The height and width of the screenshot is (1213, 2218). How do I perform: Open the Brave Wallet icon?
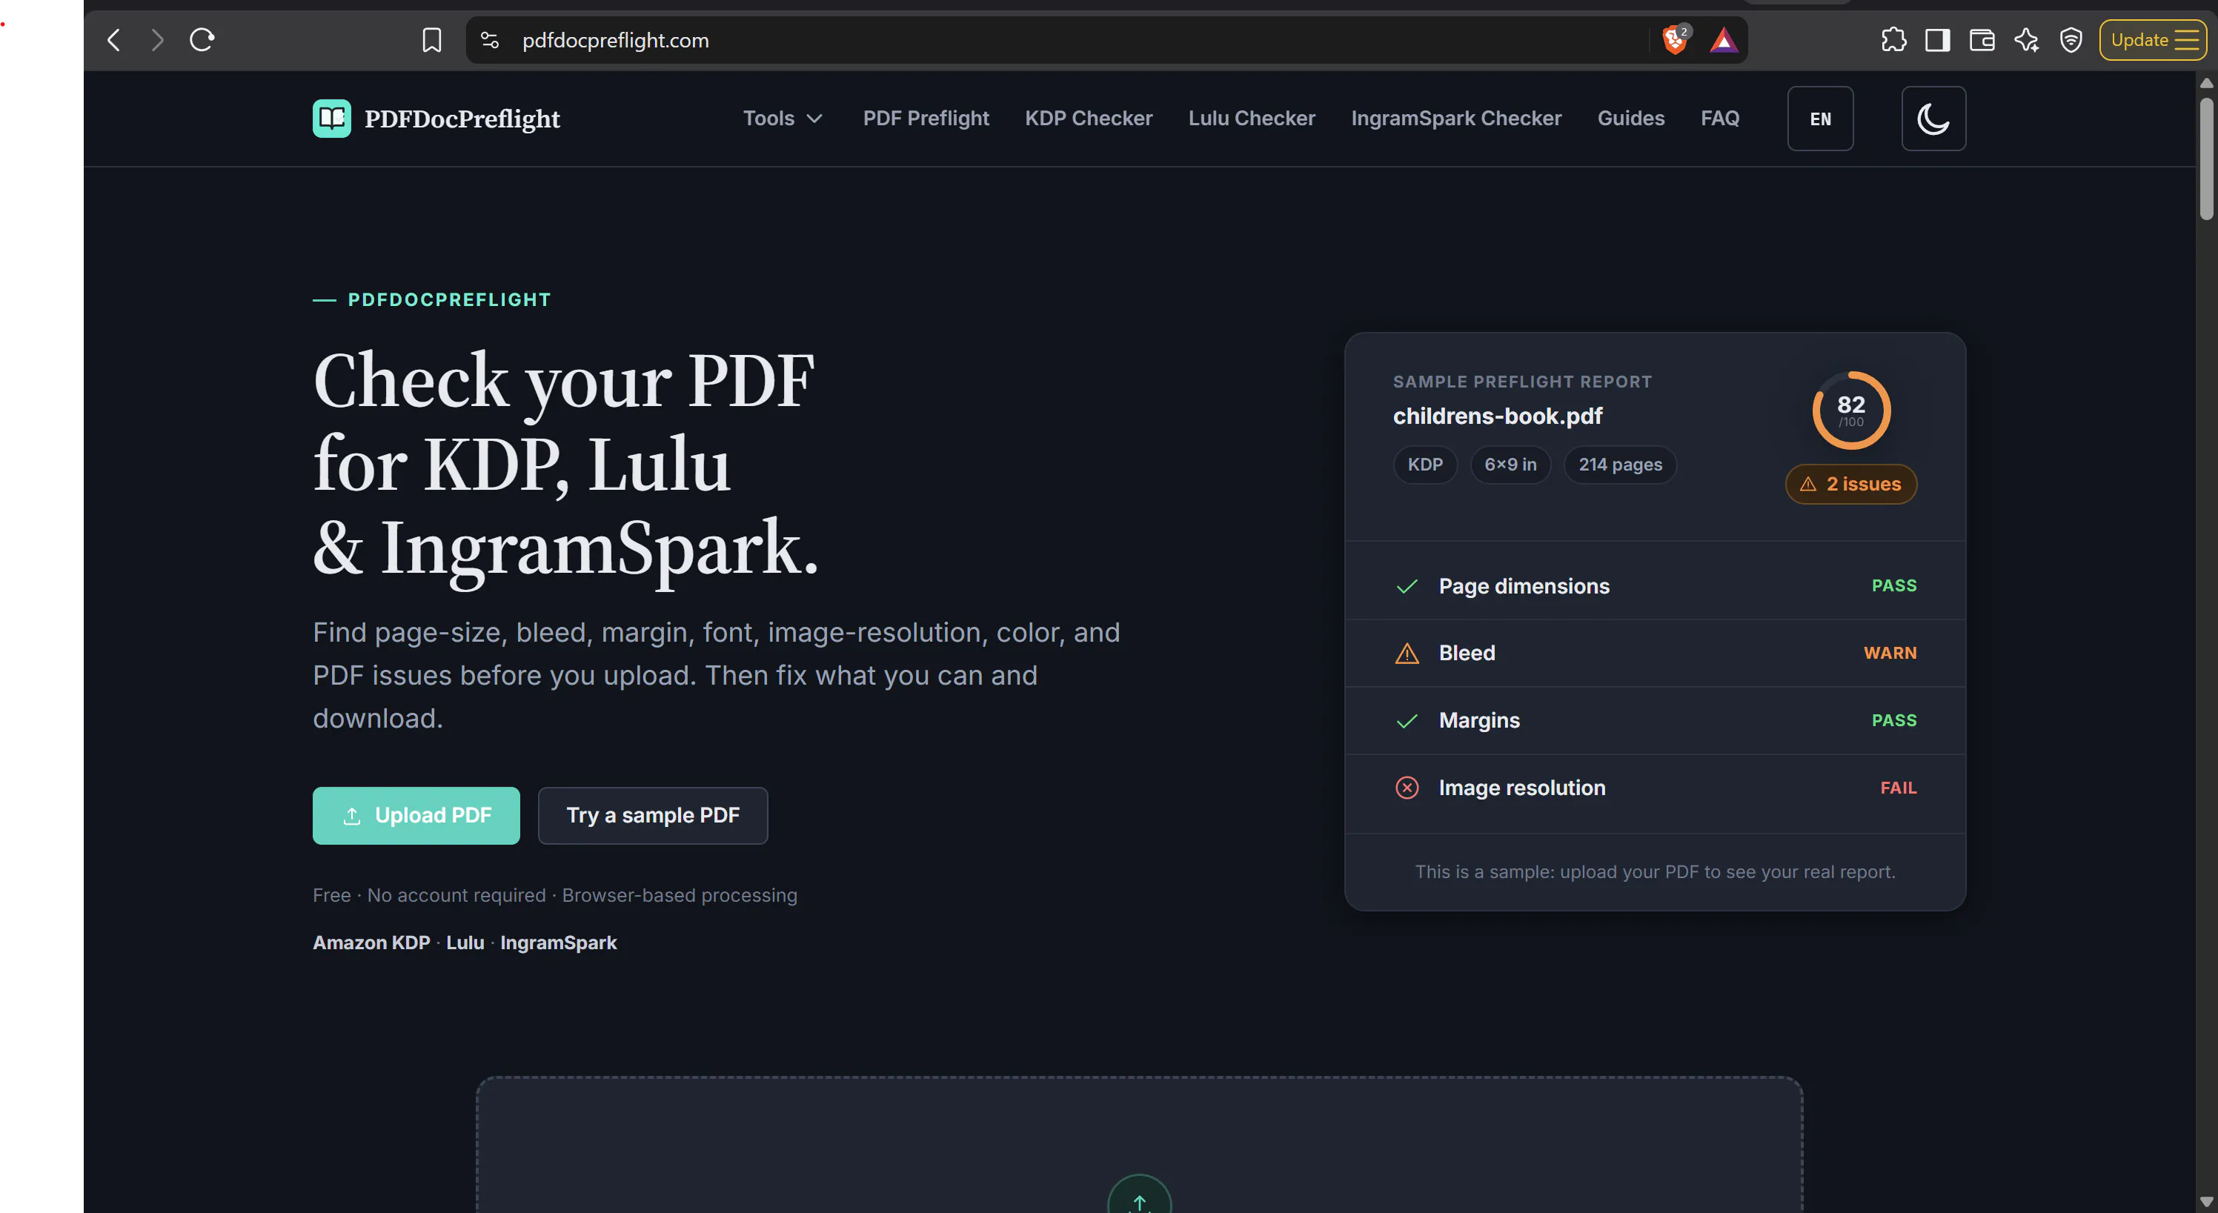tap(1981, 39)
